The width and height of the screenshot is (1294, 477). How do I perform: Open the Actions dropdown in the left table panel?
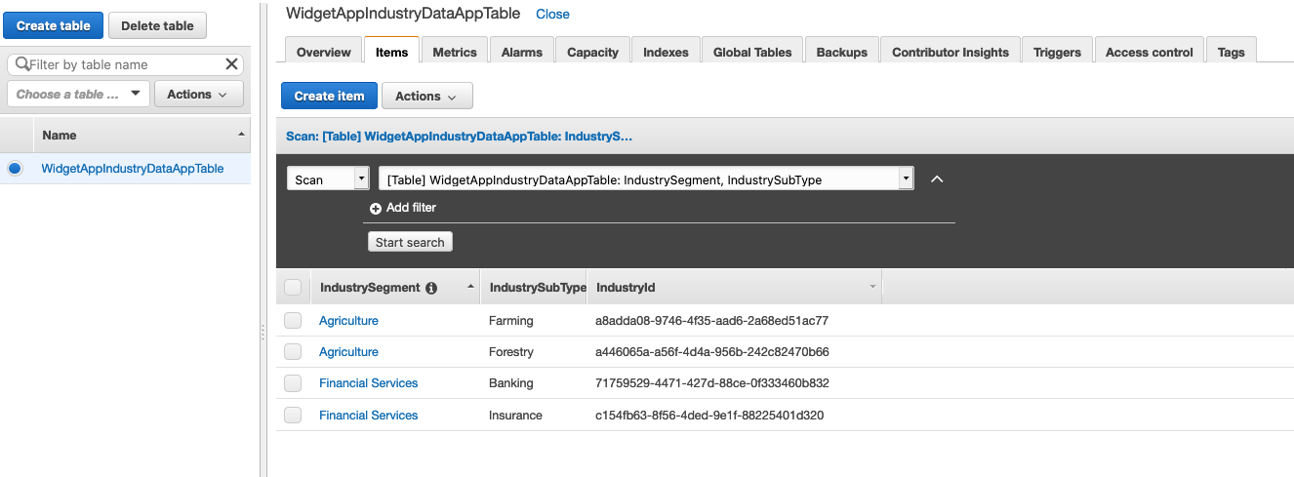(x=198, y=95)
